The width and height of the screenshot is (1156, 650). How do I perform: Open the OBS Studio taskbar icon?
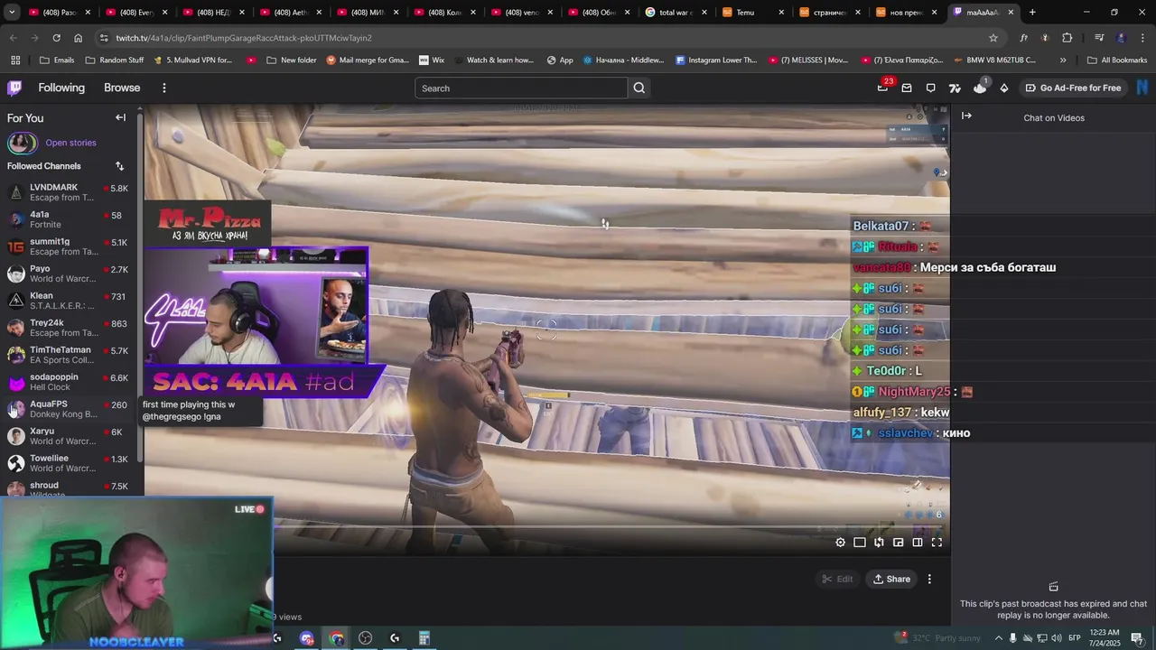point(365,638)
